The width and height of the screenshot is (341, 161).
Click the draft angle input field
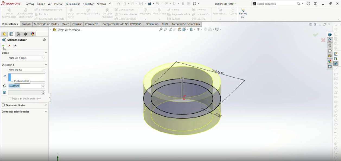tap(25, 93)
